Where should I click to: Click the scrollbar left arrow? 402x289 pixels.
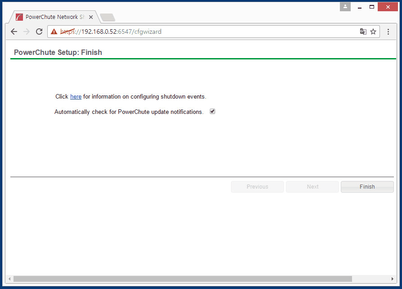click(x=9, y=279)
